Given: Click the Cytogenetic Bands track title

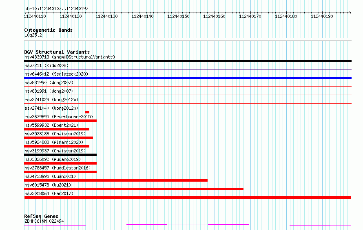Looking at the screenshot, I should tap(49, 30).
